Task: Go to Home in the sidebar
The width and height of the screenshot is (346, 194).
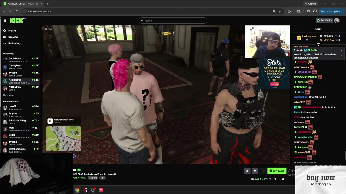Action: click(12, 30)
